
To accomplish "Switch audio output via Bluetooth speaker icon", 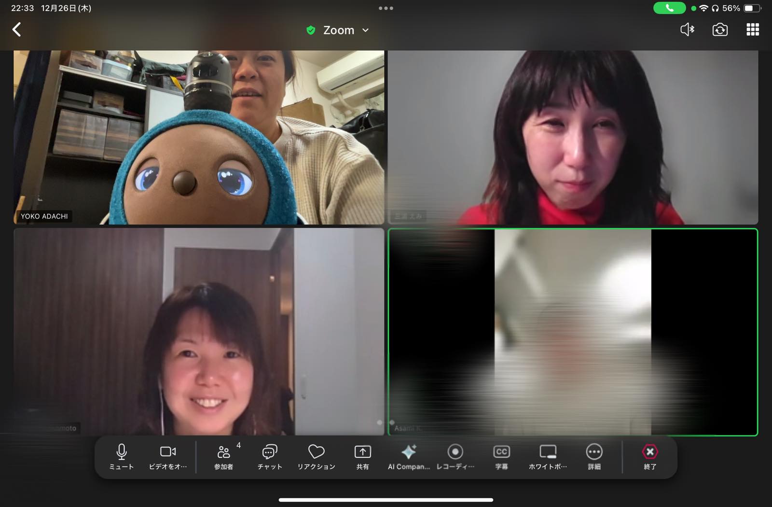I will (687, 29).
